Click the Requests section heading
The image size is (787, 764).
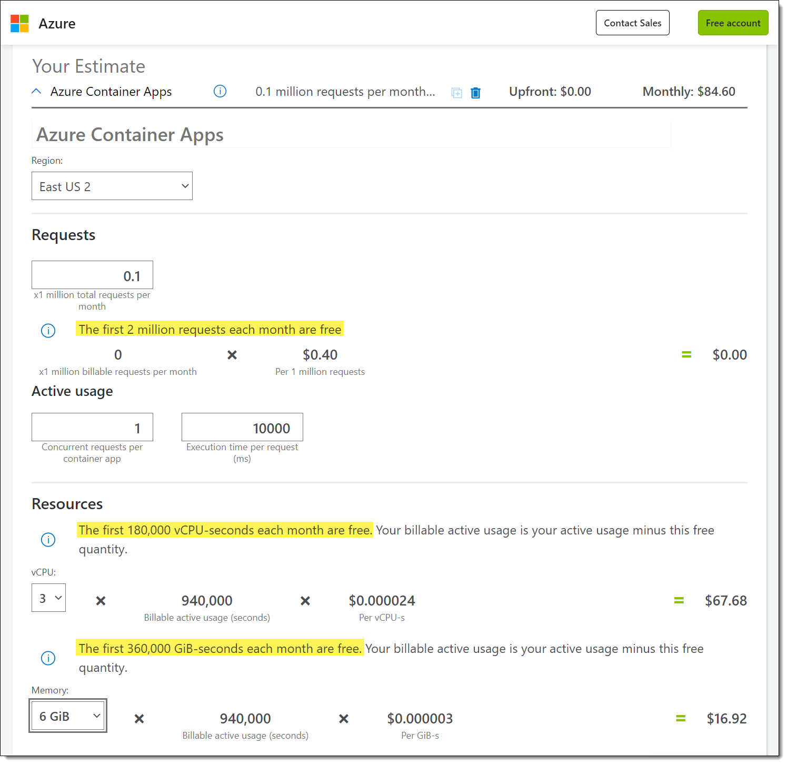[64, 235]
